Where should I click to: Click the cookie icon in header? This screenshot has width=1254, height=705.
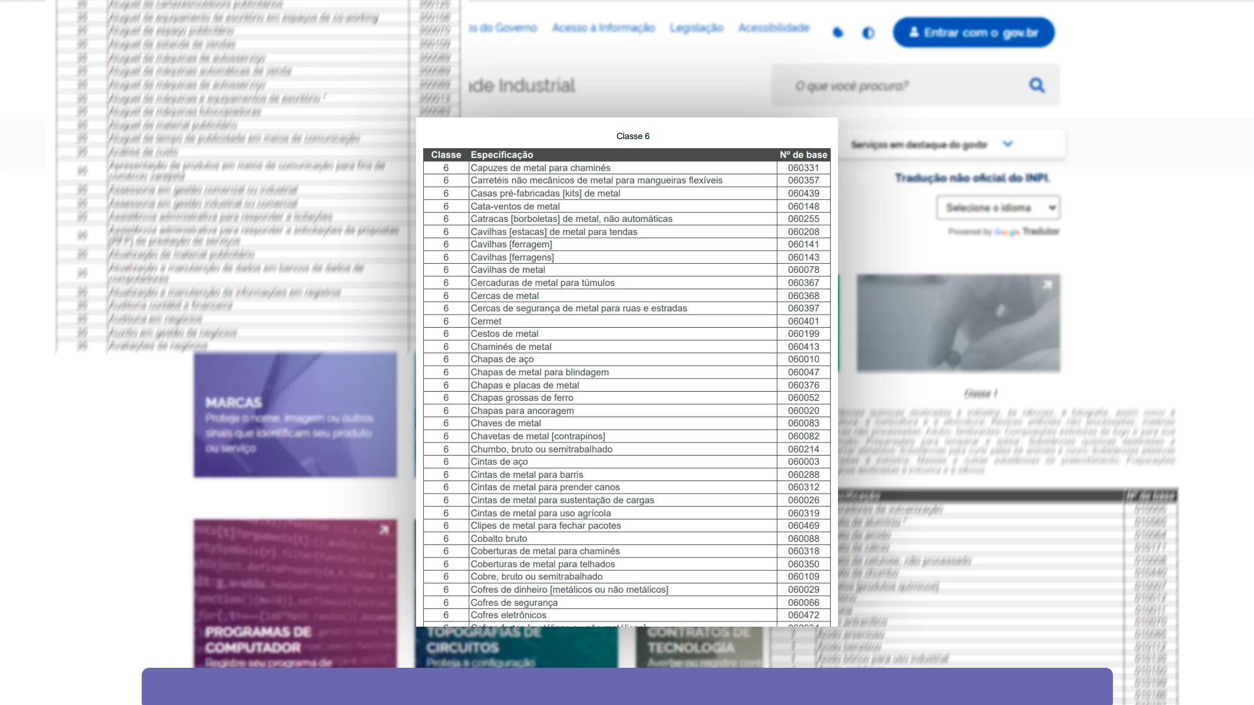tap(838, 33)
